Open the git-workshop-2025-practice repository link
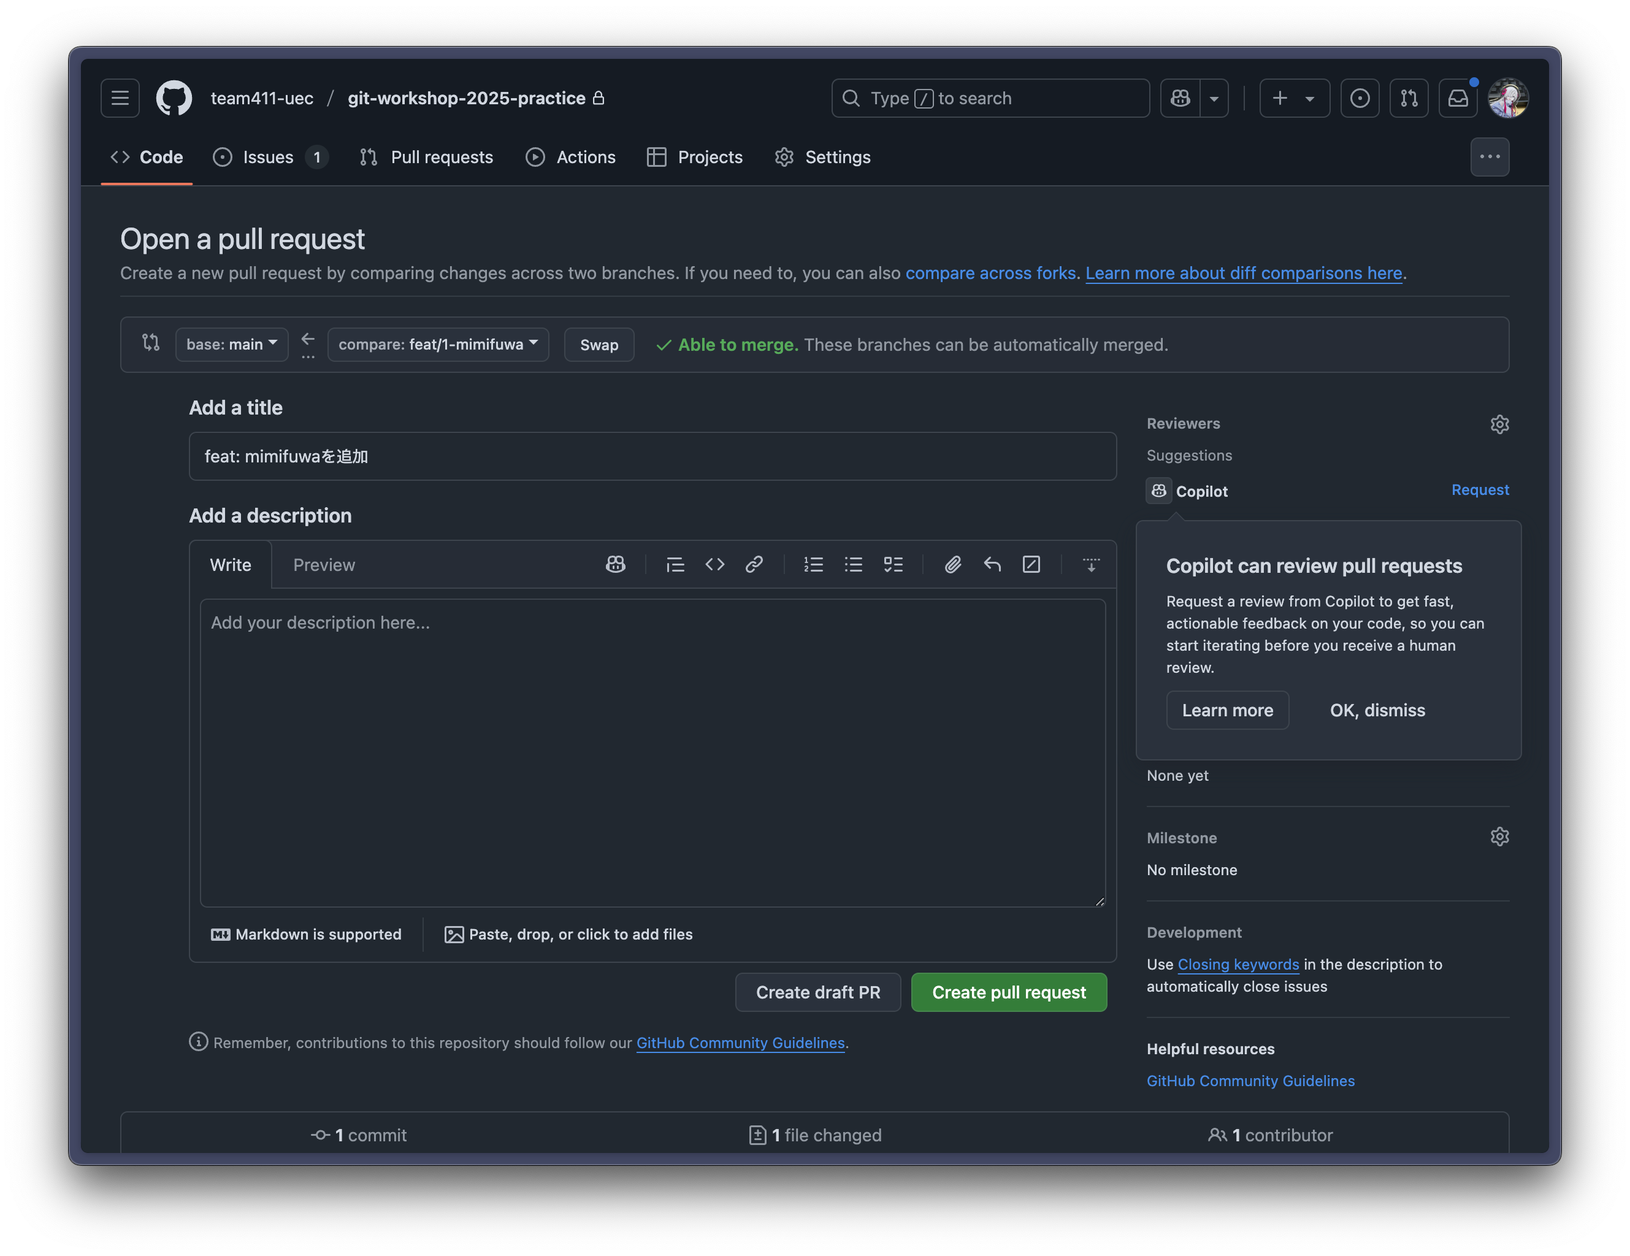Image resolution: width=1630 pixels, height=1256 pixels. [x=467, y=98]
